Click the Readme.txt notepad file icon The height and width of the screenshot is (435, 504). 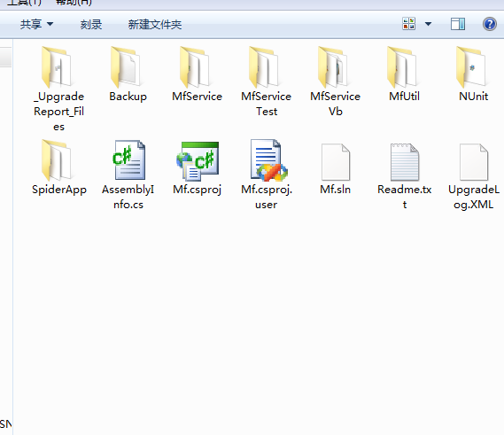point(405,162)
